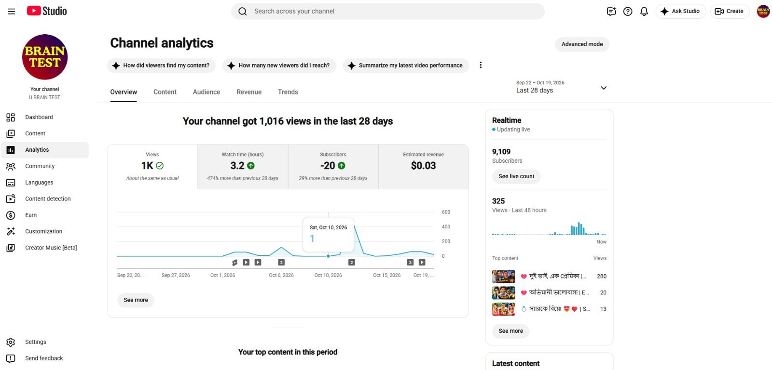
Task: Open the feedback/comments icon in top bar
Action: (611, 11)
